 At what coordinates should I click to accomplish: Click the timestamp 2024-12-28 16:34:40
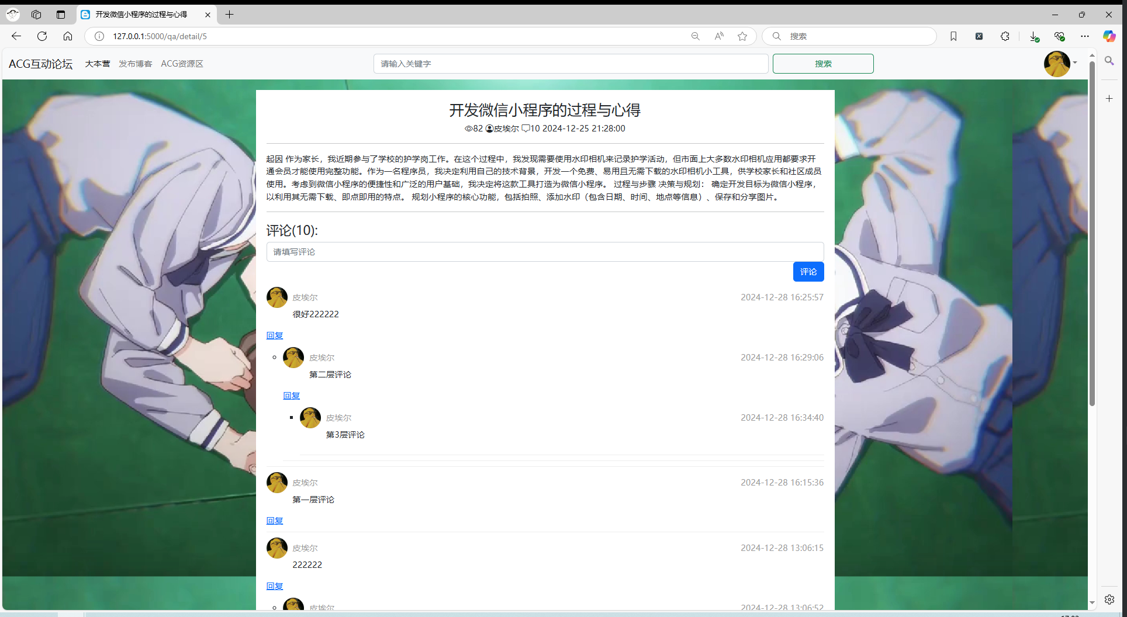pyautogui.click(x=782, y=418)
